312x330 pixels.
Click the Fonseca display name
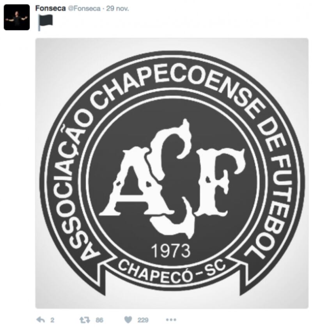coord(50,8)
